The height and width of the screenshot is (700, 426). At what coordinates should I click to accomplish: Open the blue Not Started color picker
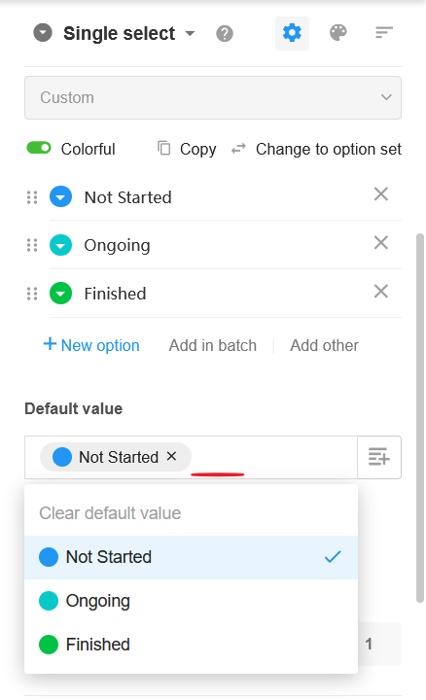coord(60,196)
